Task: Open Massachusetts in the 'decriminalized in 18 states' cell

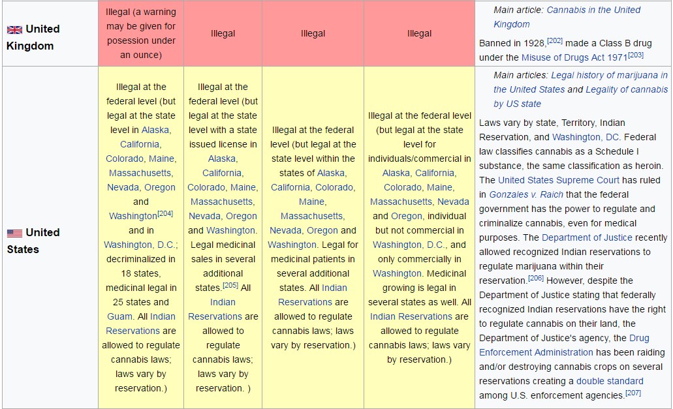Action: pyautogui.click(x=140, y=174)
